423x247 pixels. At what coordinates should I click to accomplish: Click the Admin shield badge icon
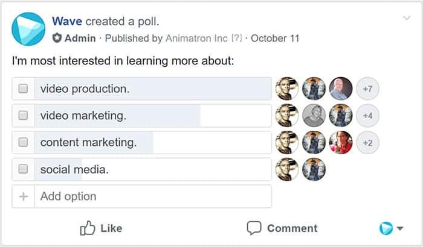(x=57, y=38)
